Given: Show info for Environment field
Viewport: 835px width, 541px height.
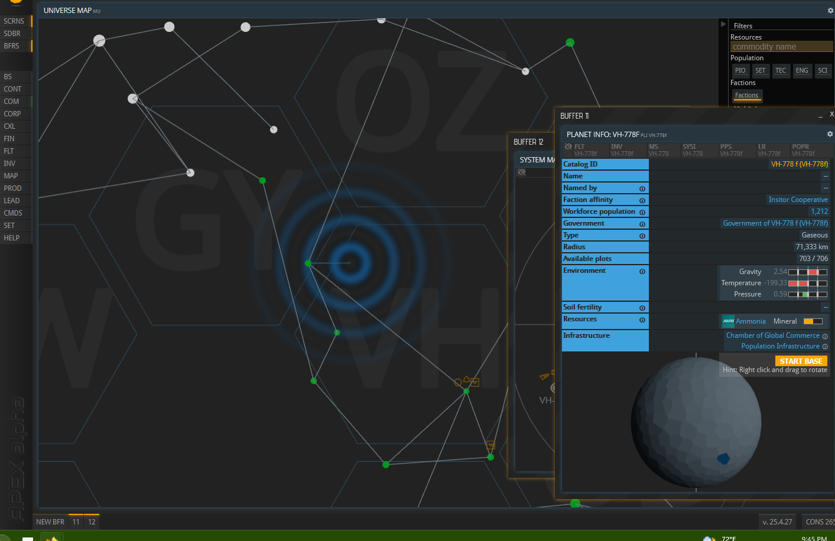Looking at the screenshot, I should coord(642,271).
